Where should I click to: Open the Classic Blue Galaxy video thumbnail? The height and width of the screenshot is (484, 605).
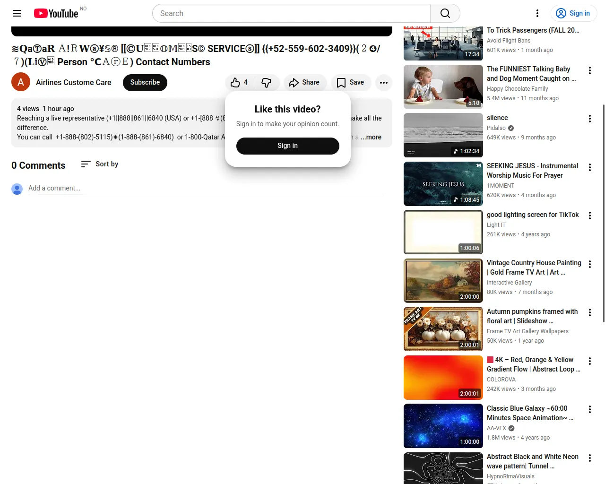click(443, 426)
